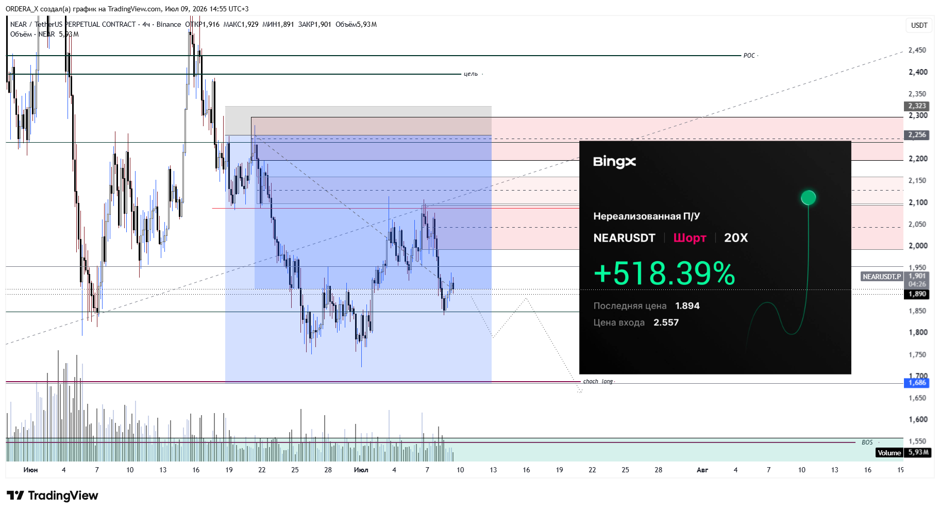
Task: Click the МИН1,891 low value
Action: (278, 24)
